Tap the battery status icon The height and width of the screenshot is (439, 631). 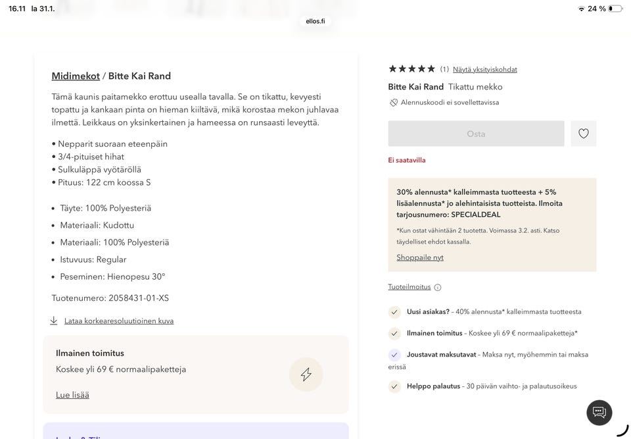click(x=615, y=9)
